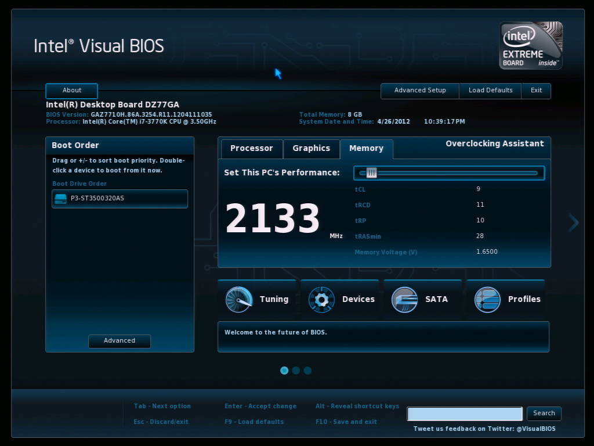Open the SATA drive icon
Screen dimensions: 594x446
(404, 300)
